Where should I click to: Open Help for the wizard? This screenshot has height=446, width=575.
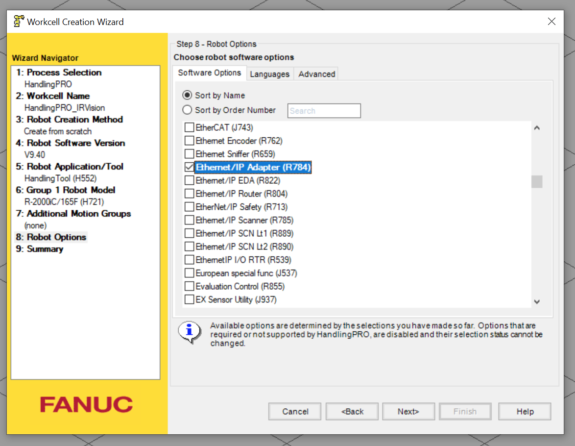pyautogui.click(x=525, y=412)
